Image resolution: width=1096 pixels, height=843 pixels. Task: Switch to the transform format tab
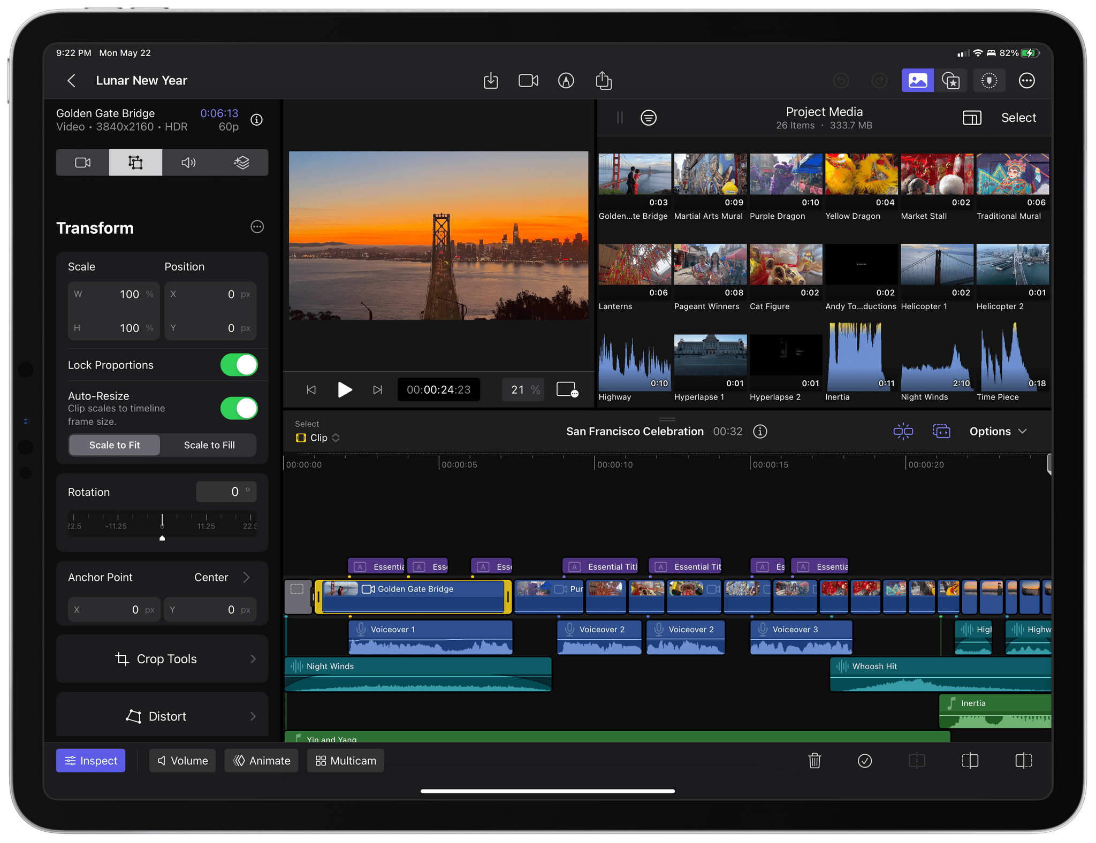[x=135, y=163]
